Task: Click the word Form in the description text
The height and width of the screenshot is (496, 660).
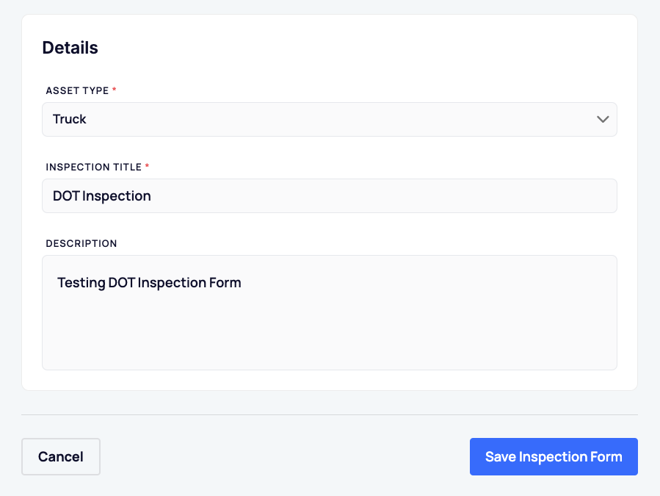Action: tap(225, 282)
